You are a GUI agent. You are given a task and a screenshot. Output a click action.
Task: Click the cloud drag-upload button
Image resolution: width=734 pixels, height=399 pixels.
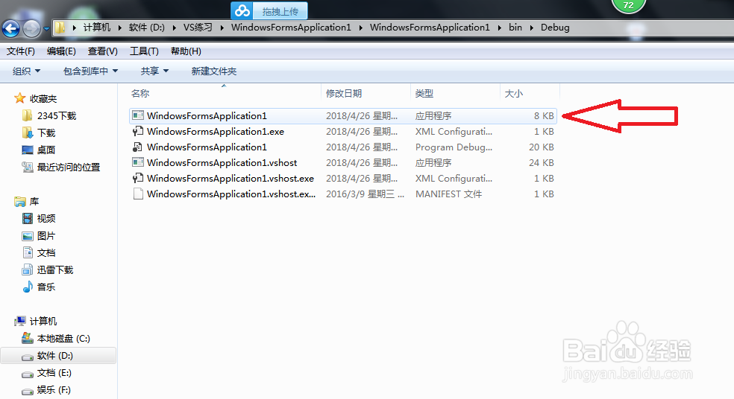(269, 10)
